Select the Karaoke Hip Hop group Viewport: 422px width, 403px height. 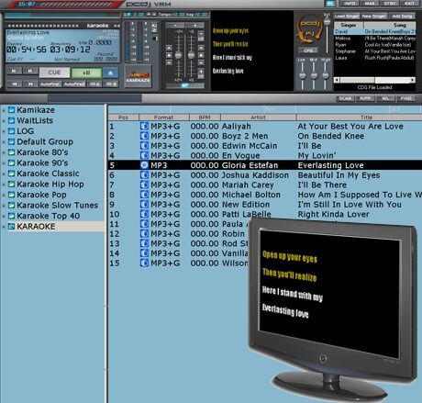(x=46, y=185)
